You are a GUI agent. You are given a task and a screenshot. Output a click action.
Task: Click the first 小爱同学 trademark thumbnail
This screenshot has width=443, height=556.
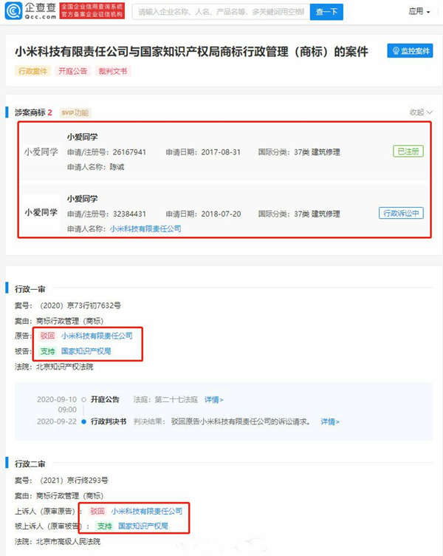point(41,152)
